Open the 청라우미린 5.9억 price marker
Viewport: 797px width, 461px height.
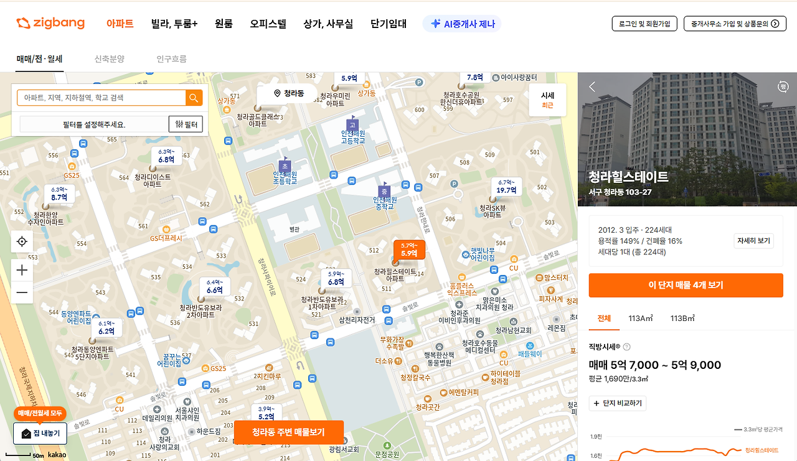click(x=349, y=78)
